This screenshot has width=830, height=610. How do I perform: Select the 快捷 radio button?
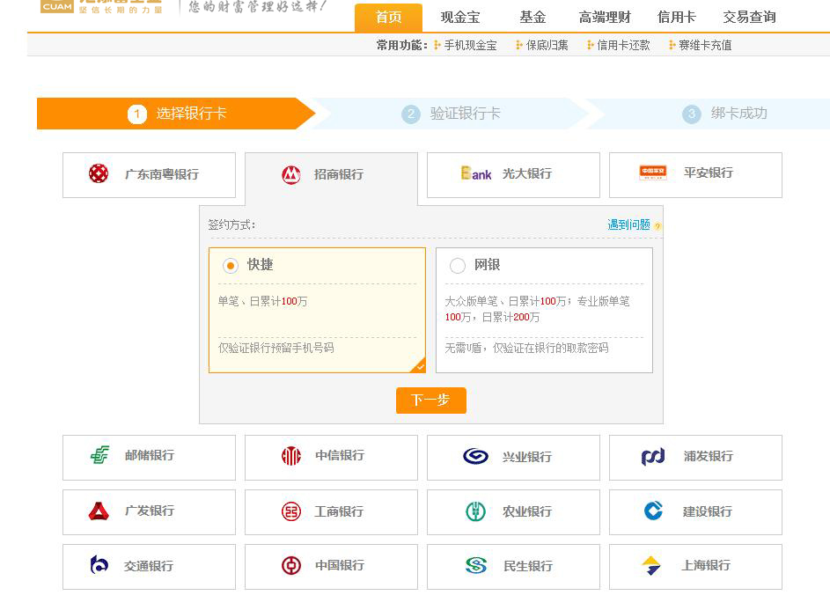click(231, 266)
